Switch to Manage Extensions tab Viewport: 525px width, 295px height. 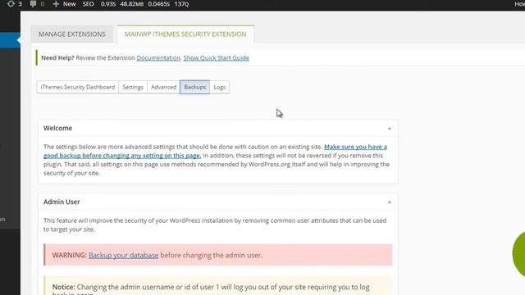click(x=72, y=34)
